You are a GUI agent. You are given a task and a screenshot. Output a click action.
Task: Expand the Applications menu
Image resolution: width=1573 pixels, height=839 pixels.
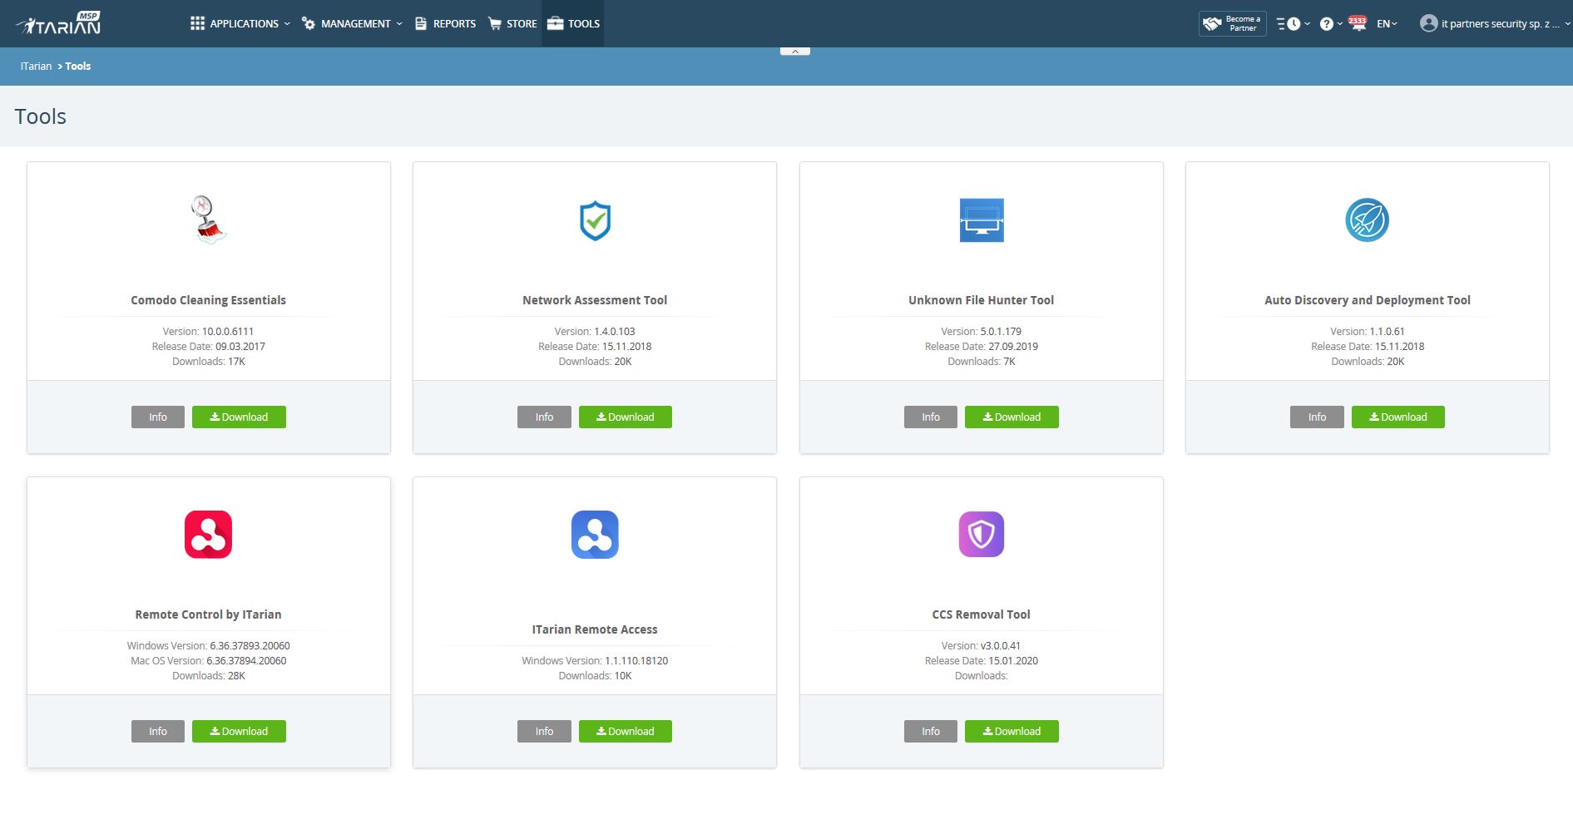click(240, 23)
